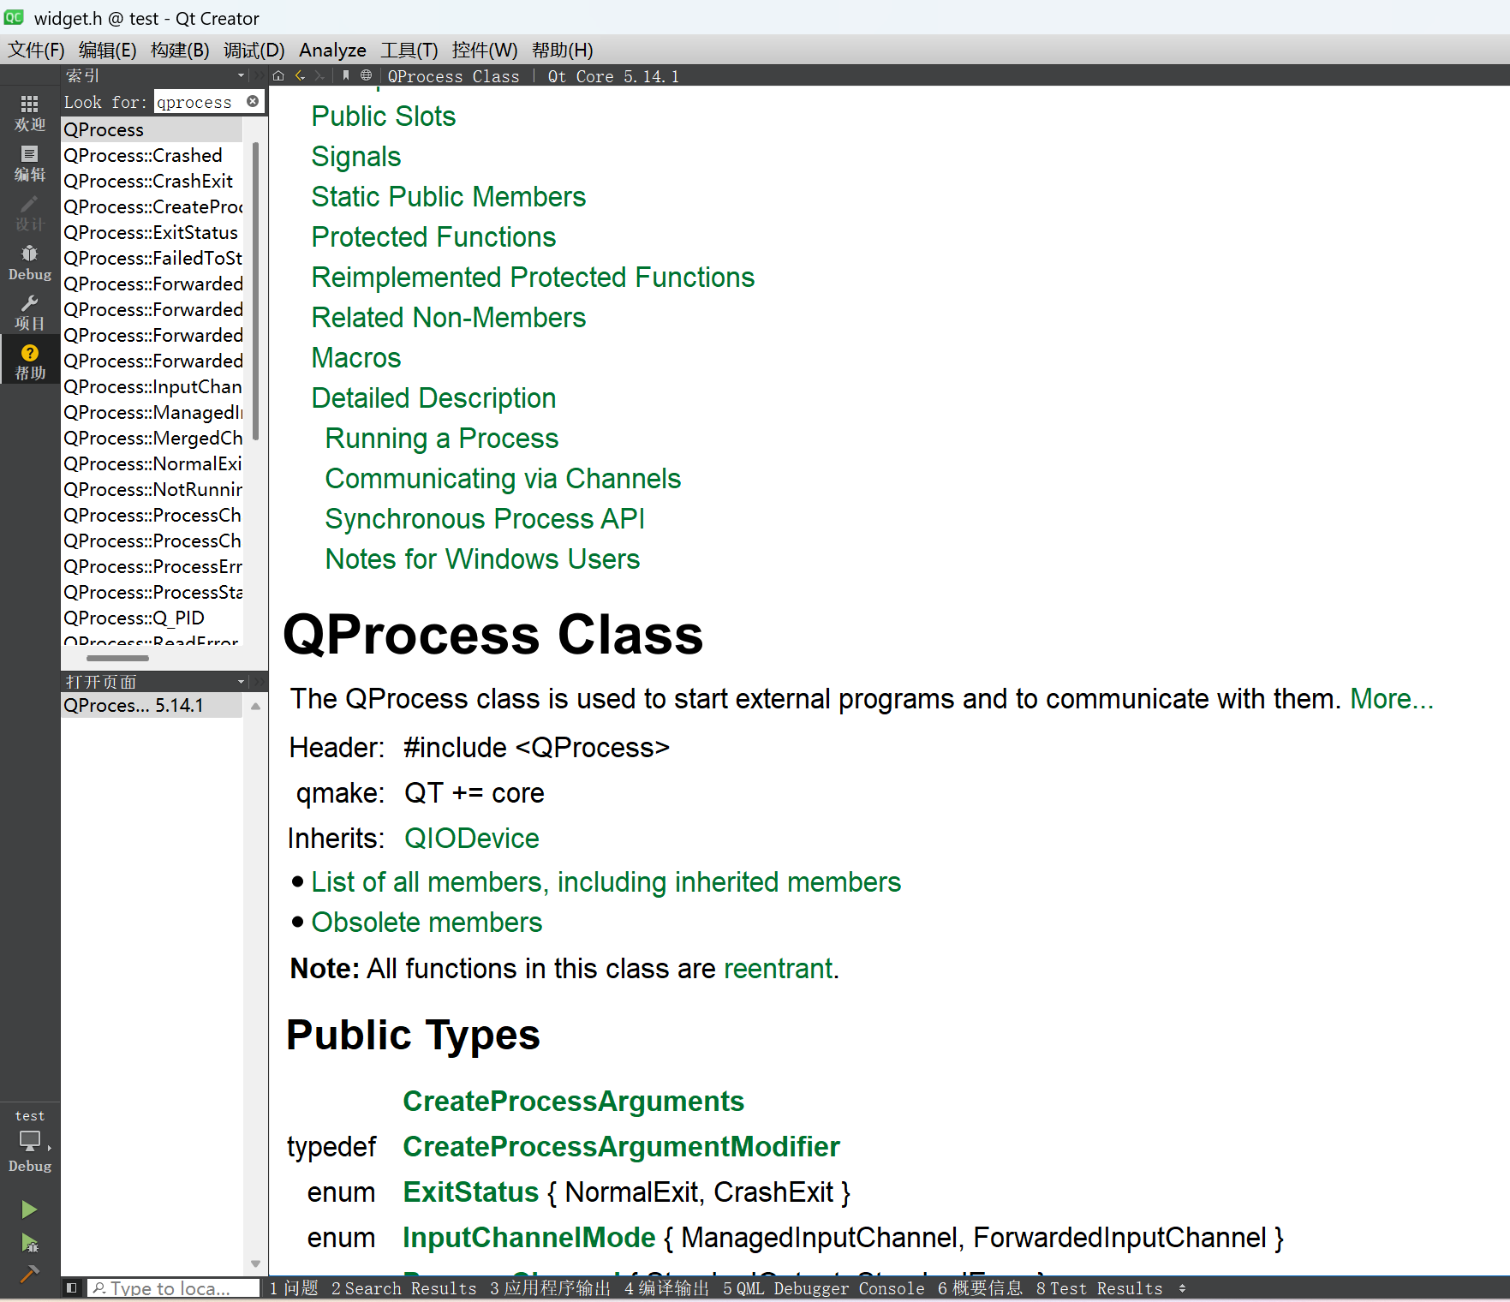The image size is (1510, 1302).
Task: Click the Type to locate field
Action: tap(174, 1288)
